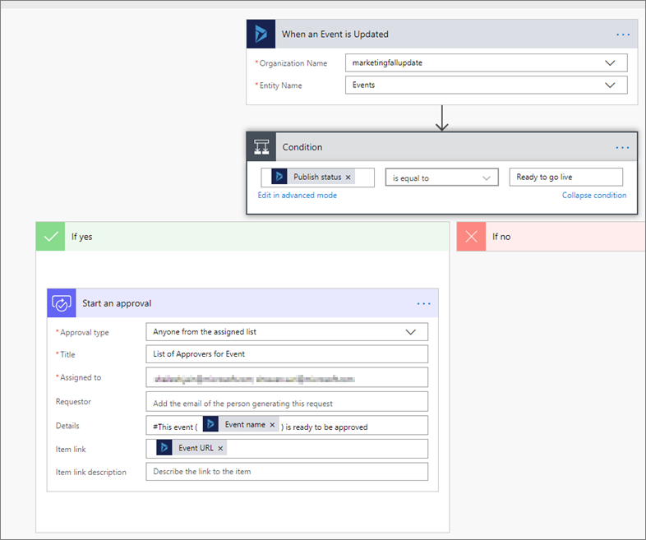Remove the Event URL token

(220, 448)
